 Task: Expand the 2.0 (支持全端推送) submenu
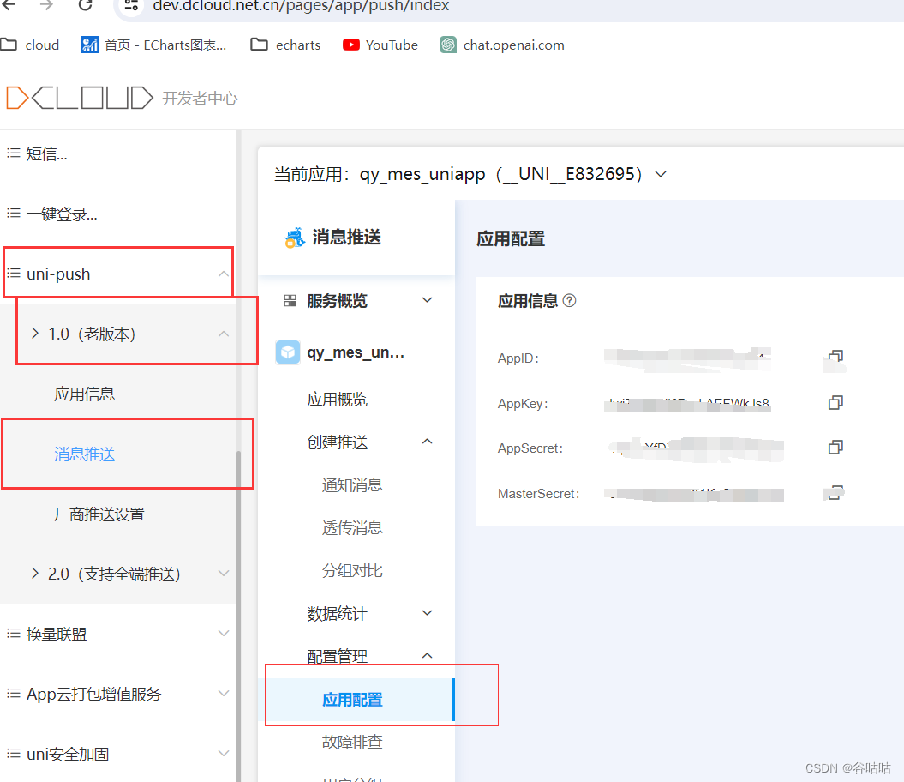[x=224, y=573]
